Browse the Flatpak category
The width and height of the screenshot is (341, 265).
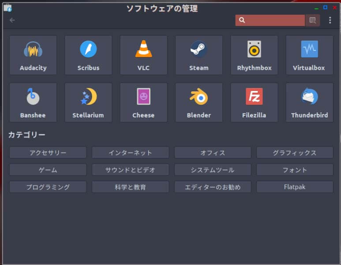(x=295, y=187)
